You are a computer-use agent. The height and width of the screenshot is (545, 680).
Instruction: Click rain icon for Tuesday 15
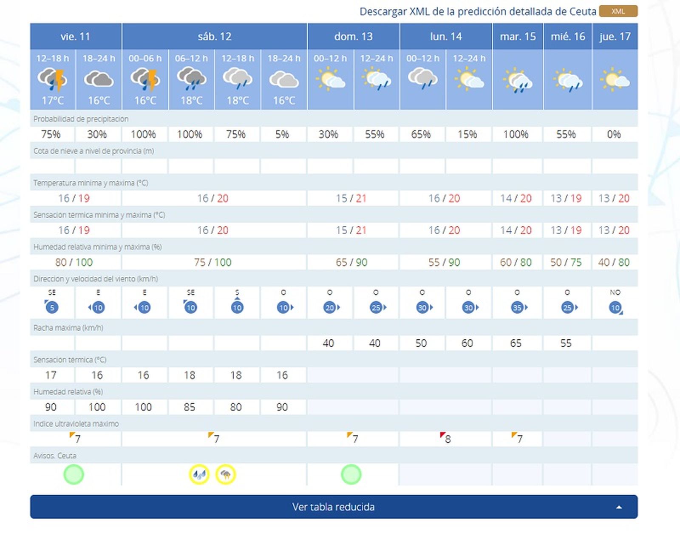coord(518,80)
